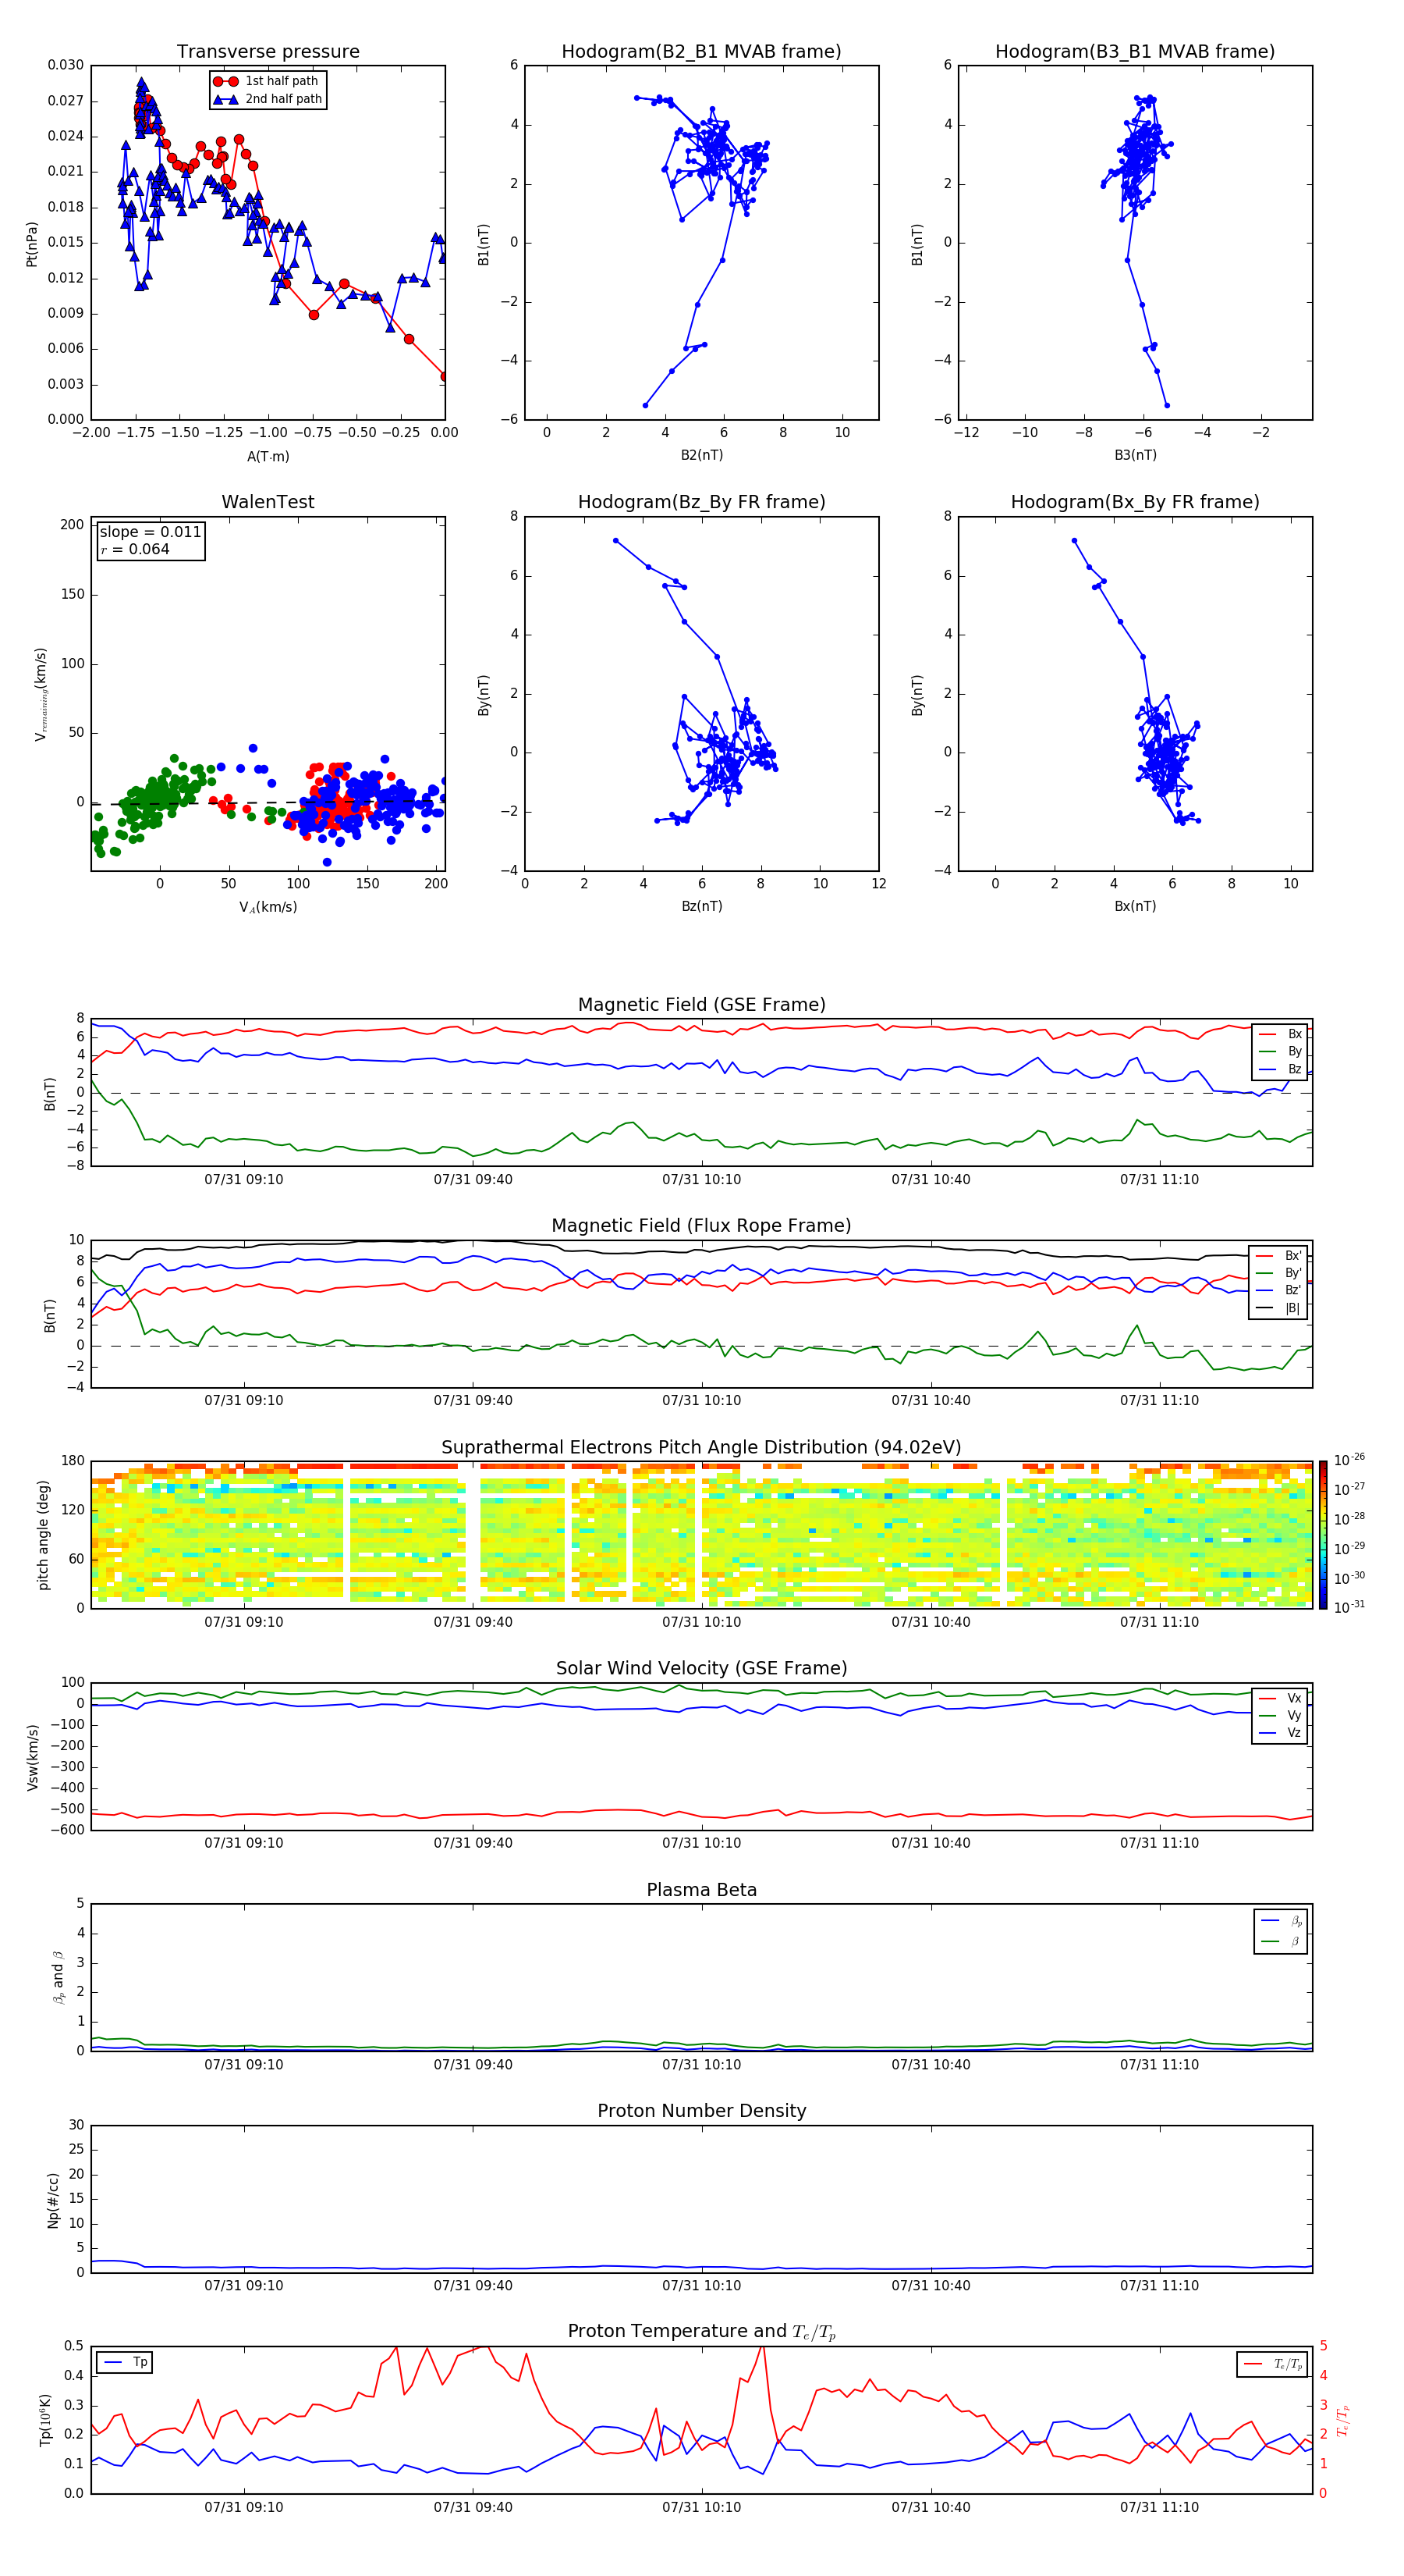Click the "Tp(10^6K)" axis label
The height and width of the screenshot is (2576, 1404).
pyautogui.click(x=45, y=2420)
